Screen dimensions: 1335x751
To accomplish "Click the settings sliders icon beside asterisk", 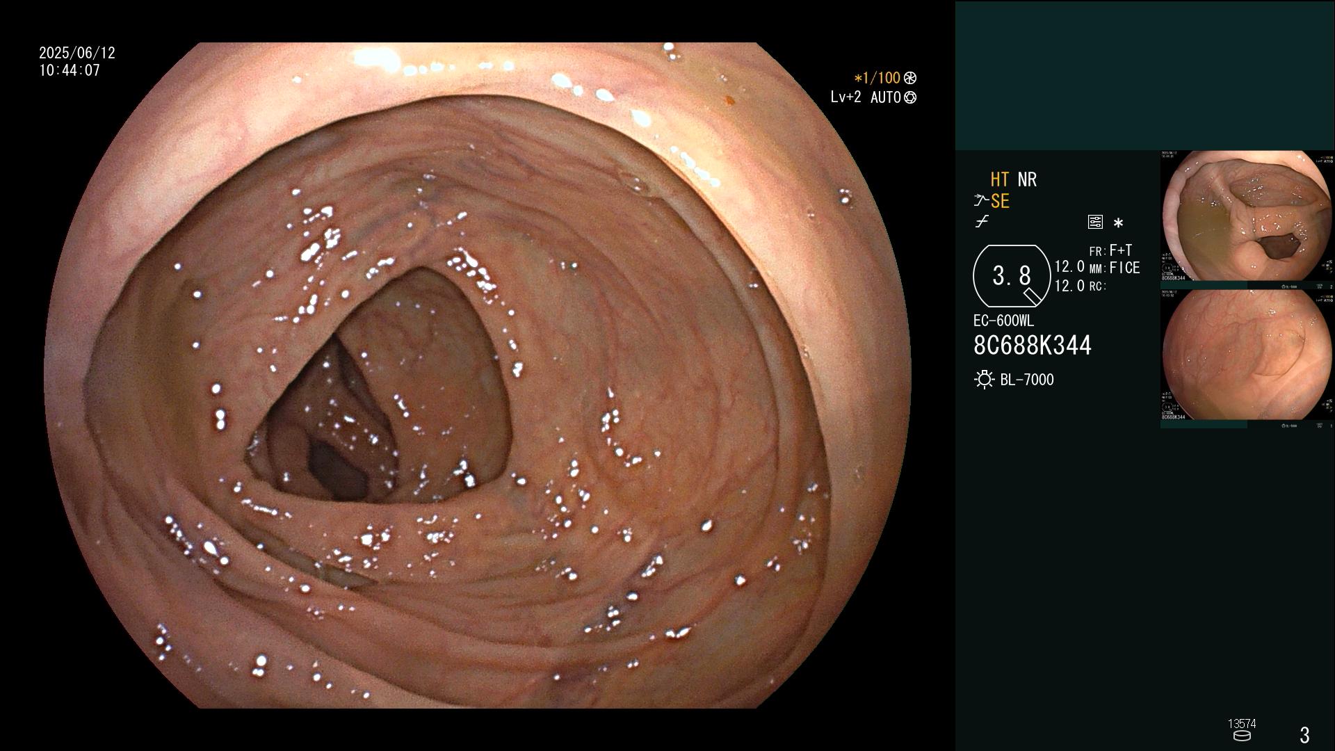I will pyautogui.click(x=1095, y=222).
